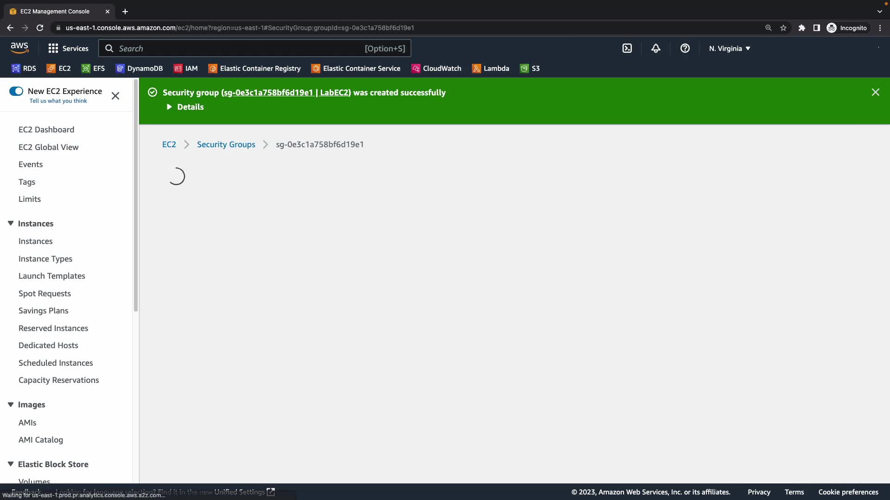Image resolution: width=890 pixels, height=500 pixels.
Task: Dismiss the green success banner
Action: (875, 92)
